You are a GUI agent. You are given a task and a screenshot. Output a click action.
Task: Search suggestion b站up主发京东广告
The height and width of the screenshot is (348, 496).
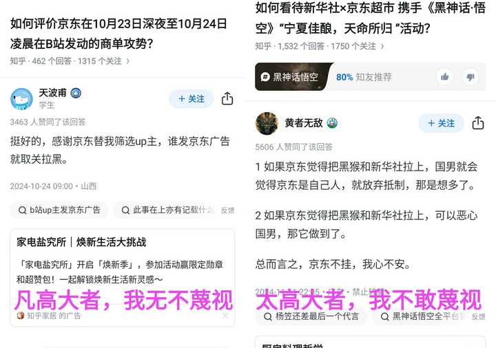click(x=59, y=210)
